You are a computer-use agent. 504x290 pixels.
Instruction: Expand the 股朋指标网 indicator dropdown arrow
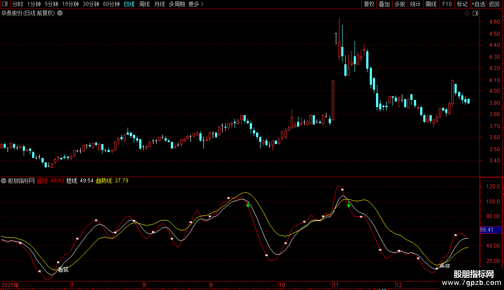tap(4, 181)
